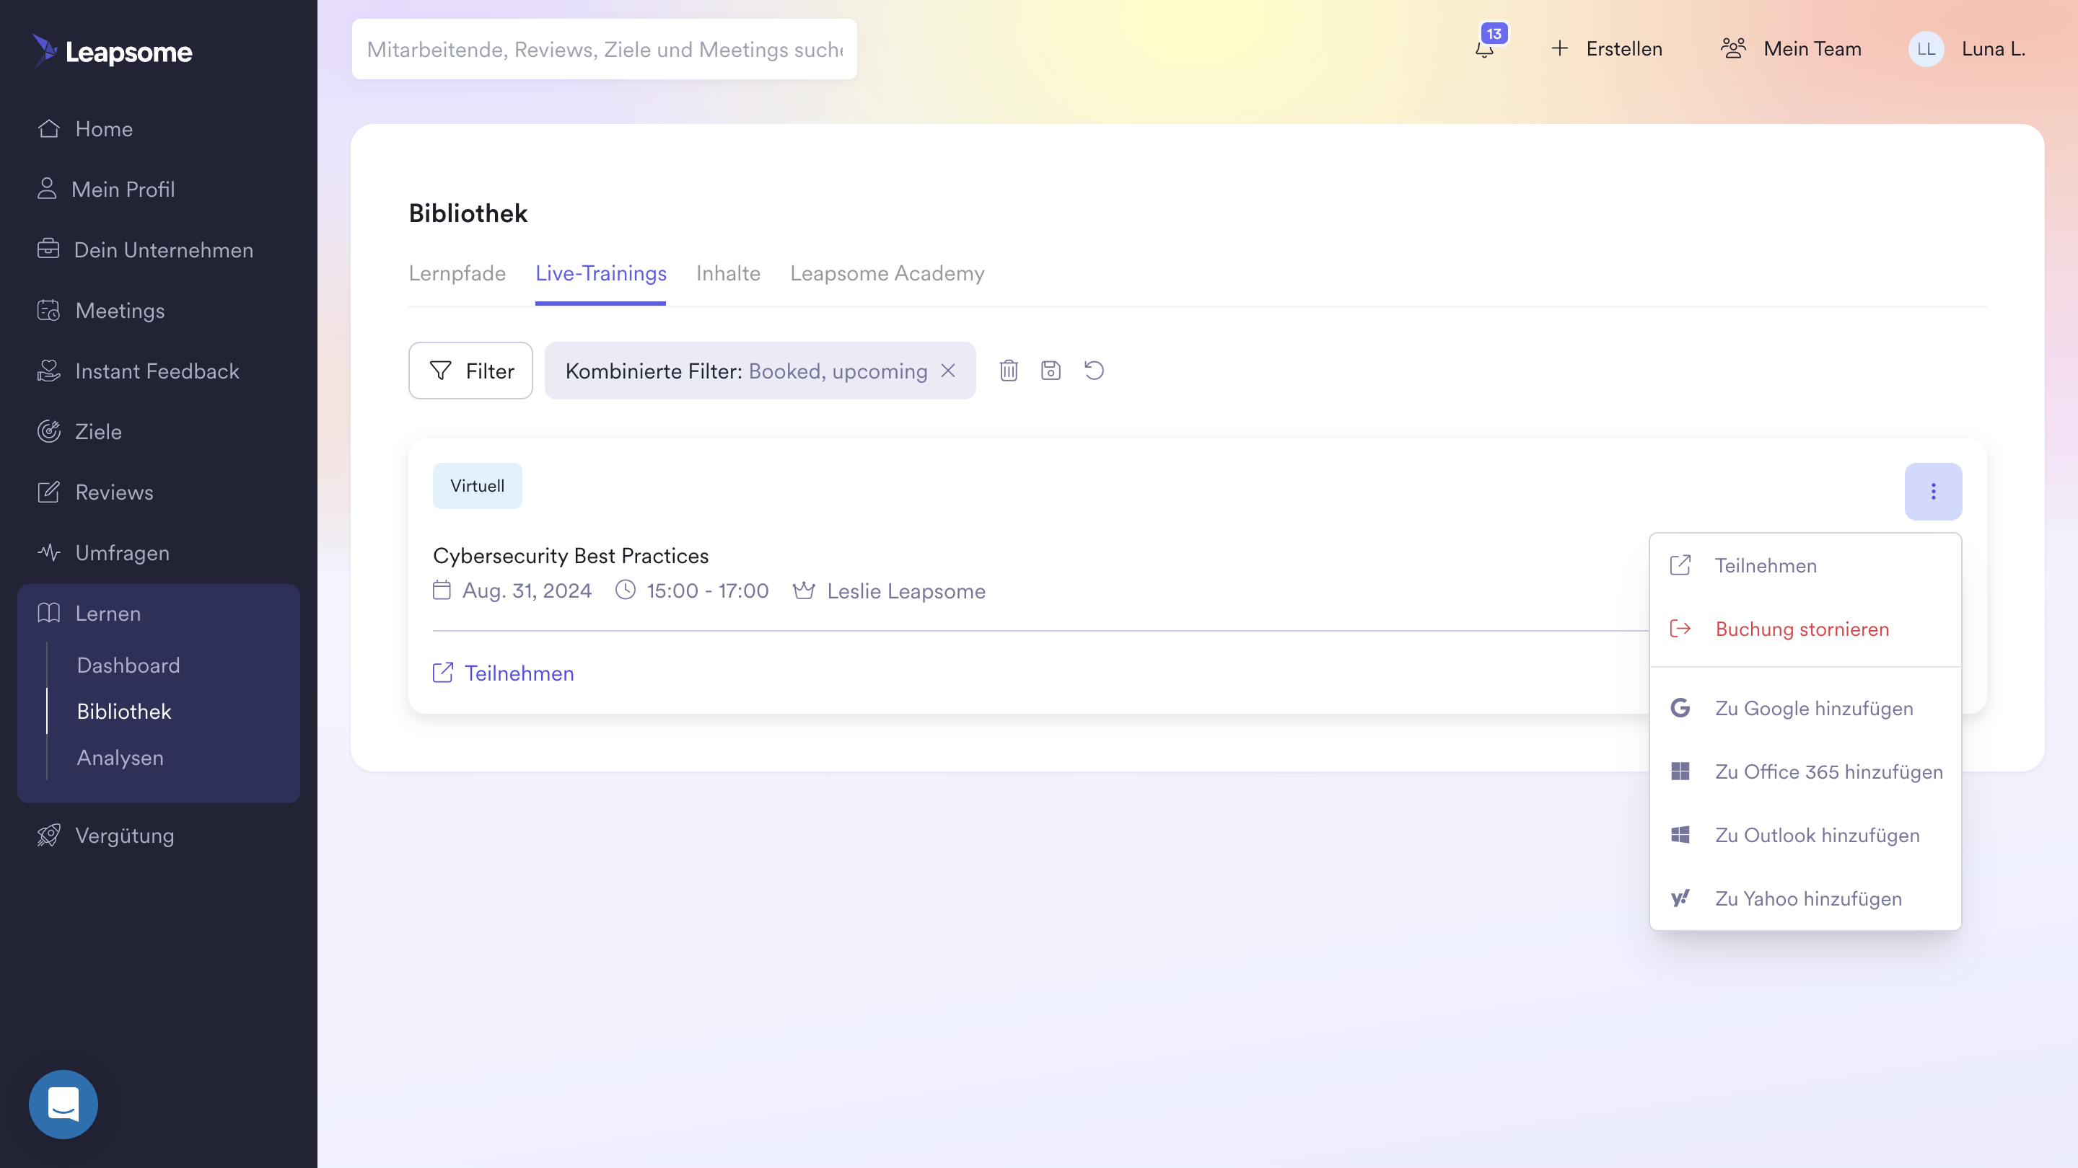2078x1168 pixels.
Task: Open Mein Team
Action: click(x=1791, y=49)
